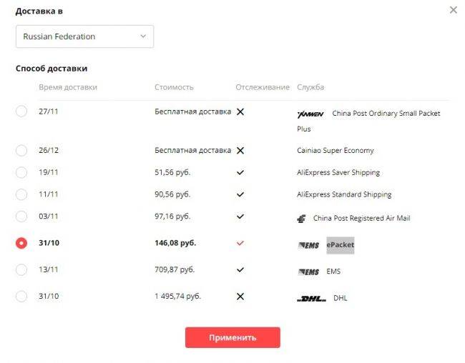The height and width of the screenshot is (363, 465).
Task: Click the highlighted ePacket service label
Action: point(341,245)
